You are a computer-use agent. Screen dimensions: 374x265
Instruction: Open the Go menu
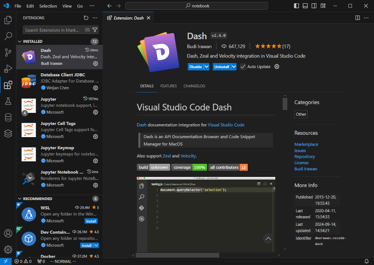coord(80,6)
